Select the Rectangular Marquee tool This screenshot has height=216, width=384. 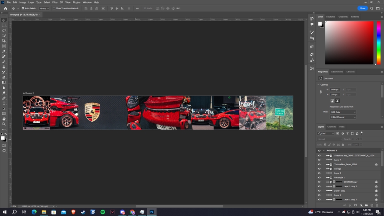(x=4, y=25)
